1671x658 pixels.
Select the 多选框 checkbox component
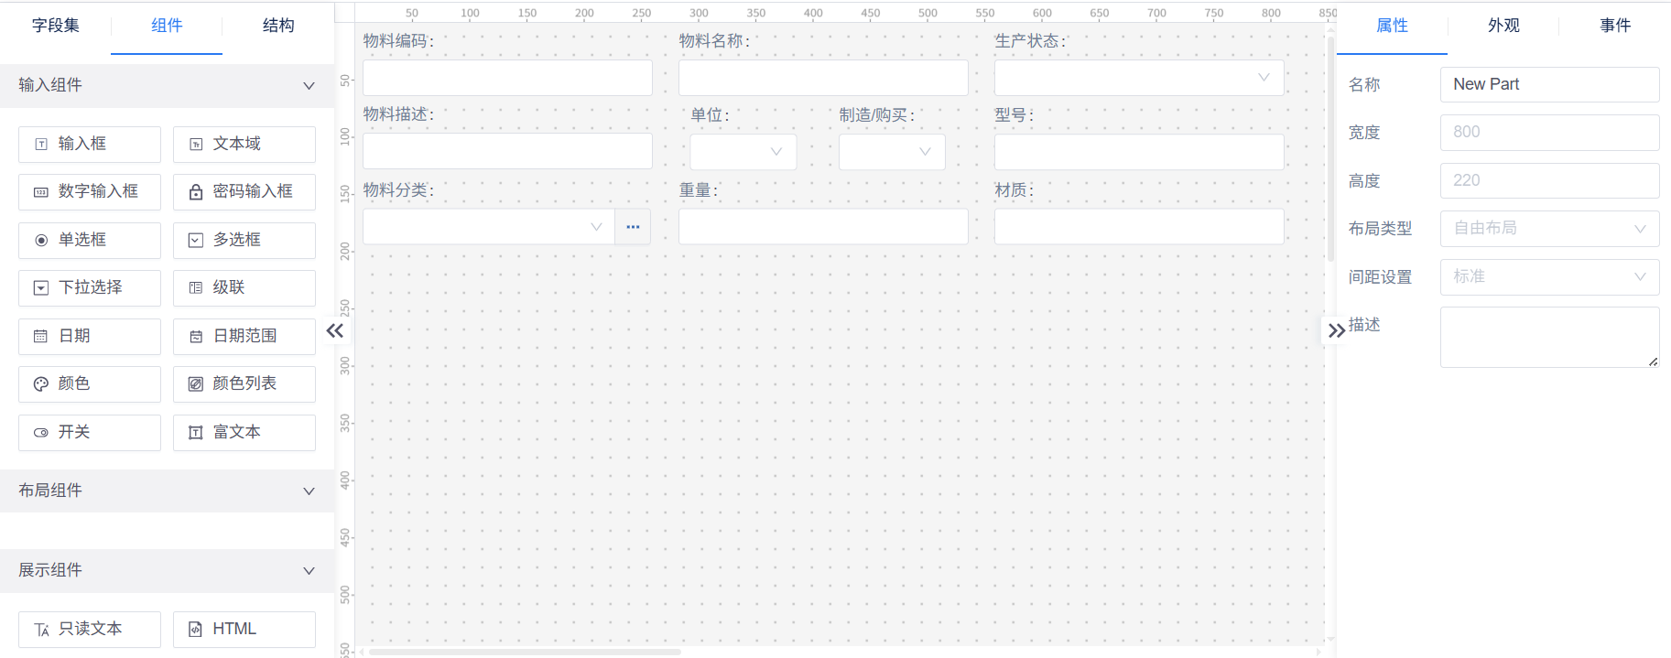(244, 241)
